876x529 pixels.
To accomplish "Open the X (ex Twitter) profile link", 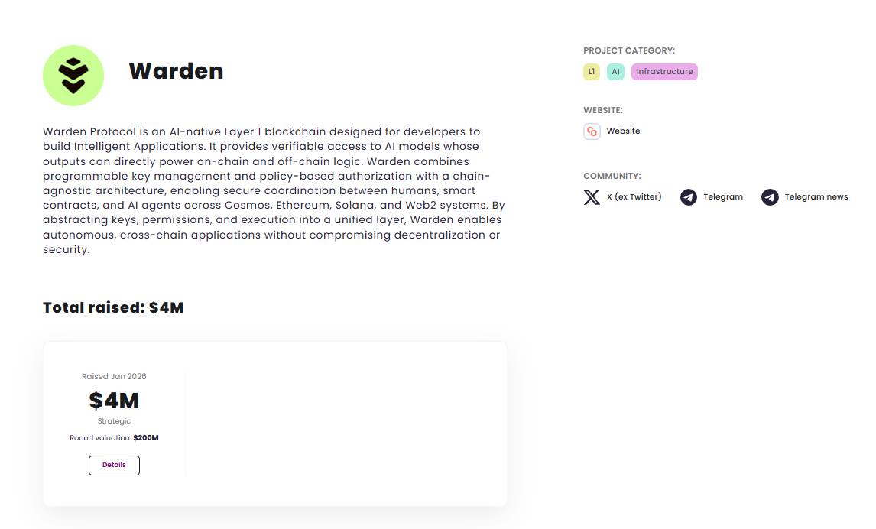I will [633, 196].
